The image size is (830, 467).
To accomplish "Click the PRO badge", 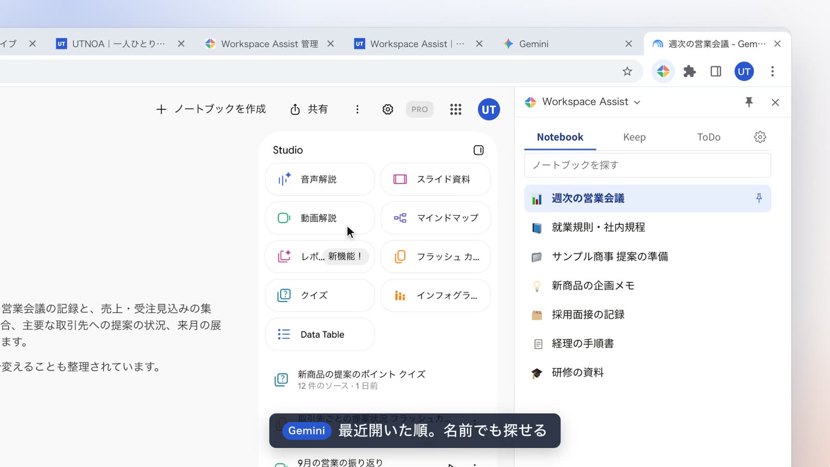I will pyautogui.click(x=419, y=109).
